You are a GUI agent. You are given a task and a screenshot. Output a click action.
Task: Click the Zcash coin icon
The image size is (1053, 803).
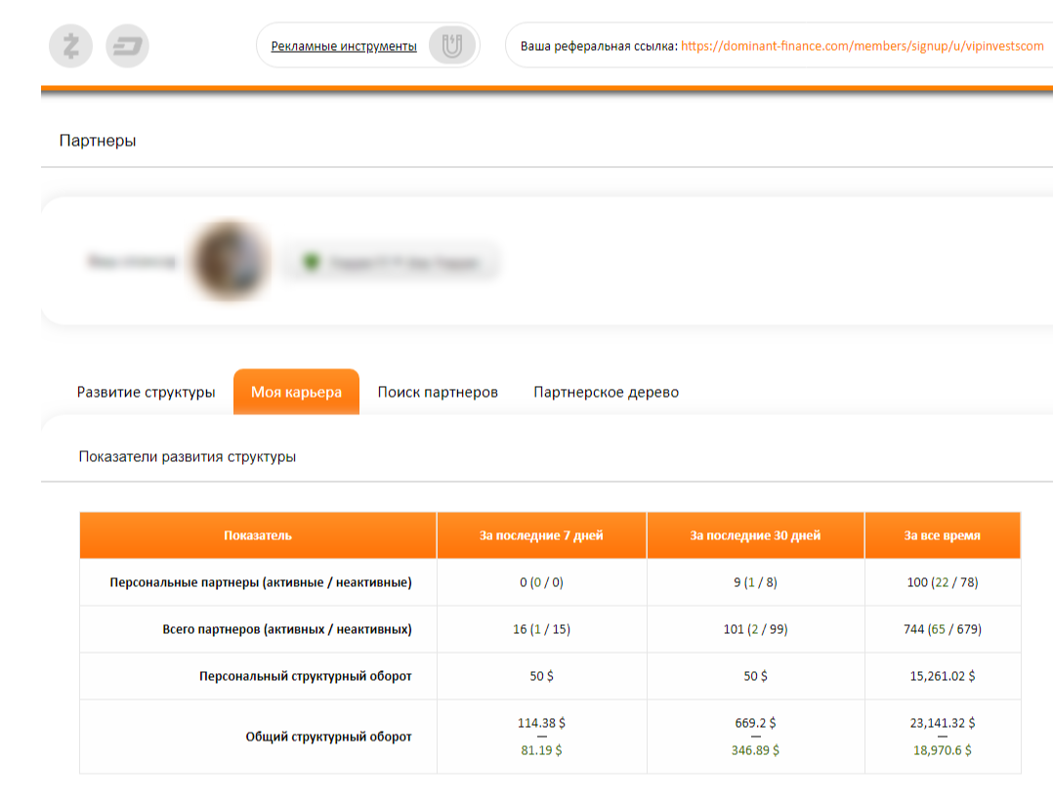click(70, 46)
